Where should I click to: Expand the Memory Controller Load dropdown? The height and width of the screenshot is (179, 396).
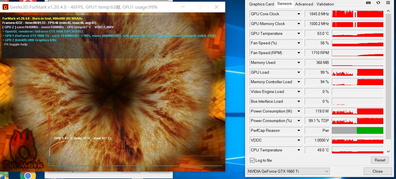click(299, 82)
